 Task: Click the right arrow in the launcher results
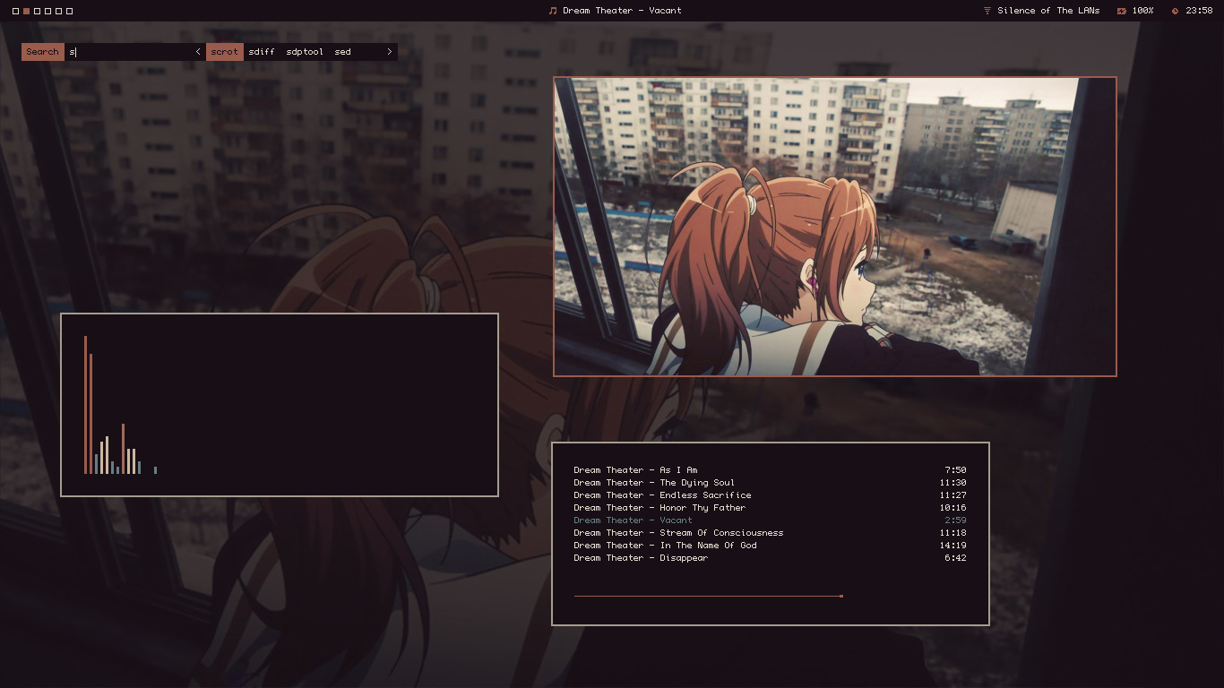389,52
